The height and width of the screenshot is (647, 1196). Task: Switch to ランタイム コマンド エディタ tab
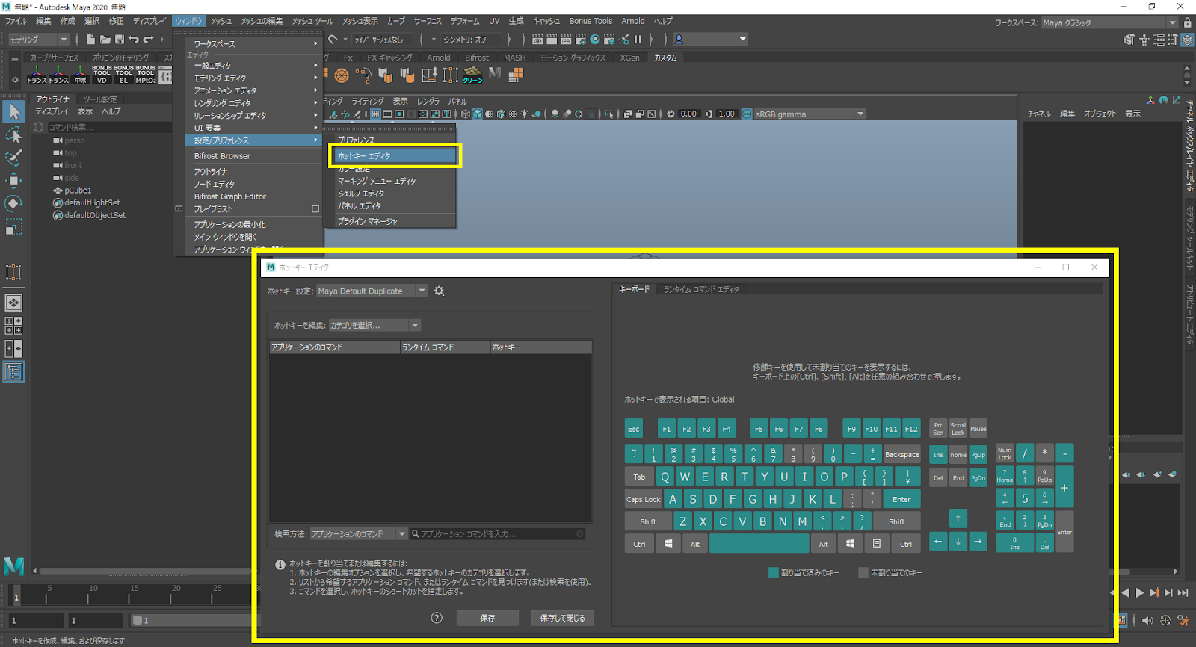tap(701, 289)
